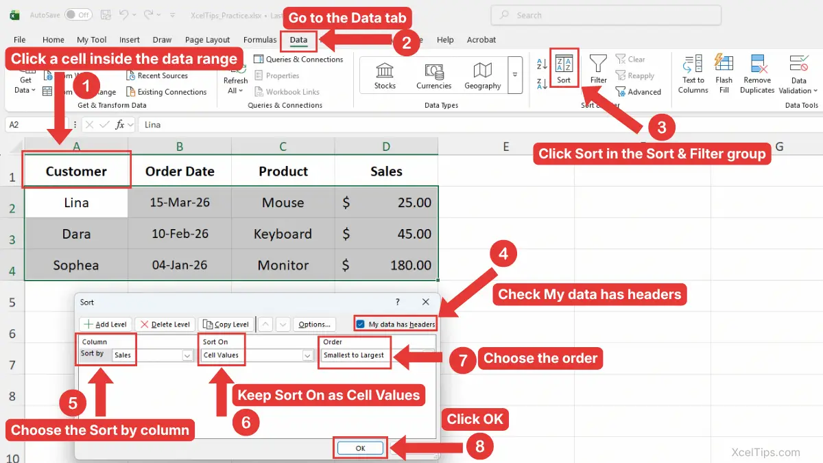This screenshot has width=823, height=463.
Task: Click the insert function fx icon
Action: (121, 125)
